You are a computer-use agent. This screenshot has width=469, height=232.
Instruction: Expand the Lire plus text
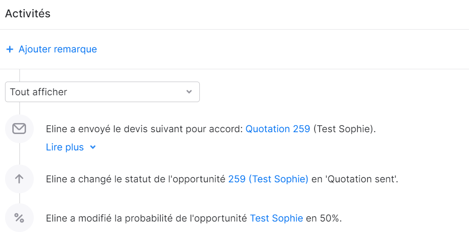tap(65, 147)
